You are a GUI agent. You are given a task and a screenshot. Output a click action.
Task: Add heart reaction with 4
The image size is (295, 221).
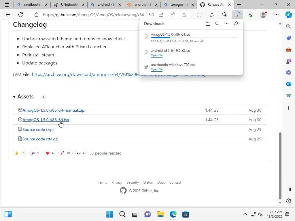pyautogui.click(x=50, y=153)
